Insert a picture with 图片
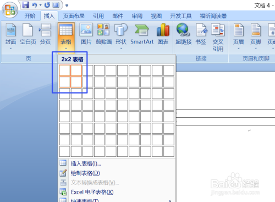 tap(86, 34)
